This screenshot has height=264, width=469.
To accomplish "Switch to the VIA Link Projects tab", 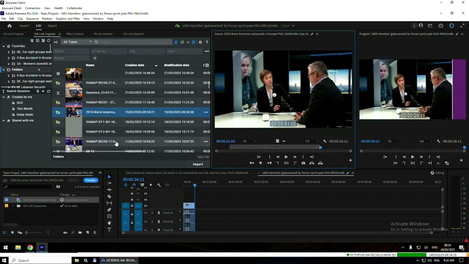I will tap(13, 34).
